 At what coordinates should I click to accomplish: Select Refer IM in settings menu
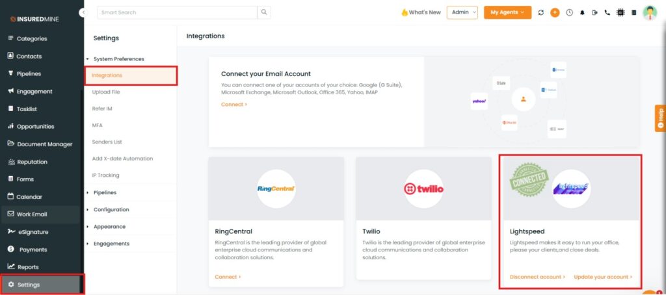click(102, 109)
